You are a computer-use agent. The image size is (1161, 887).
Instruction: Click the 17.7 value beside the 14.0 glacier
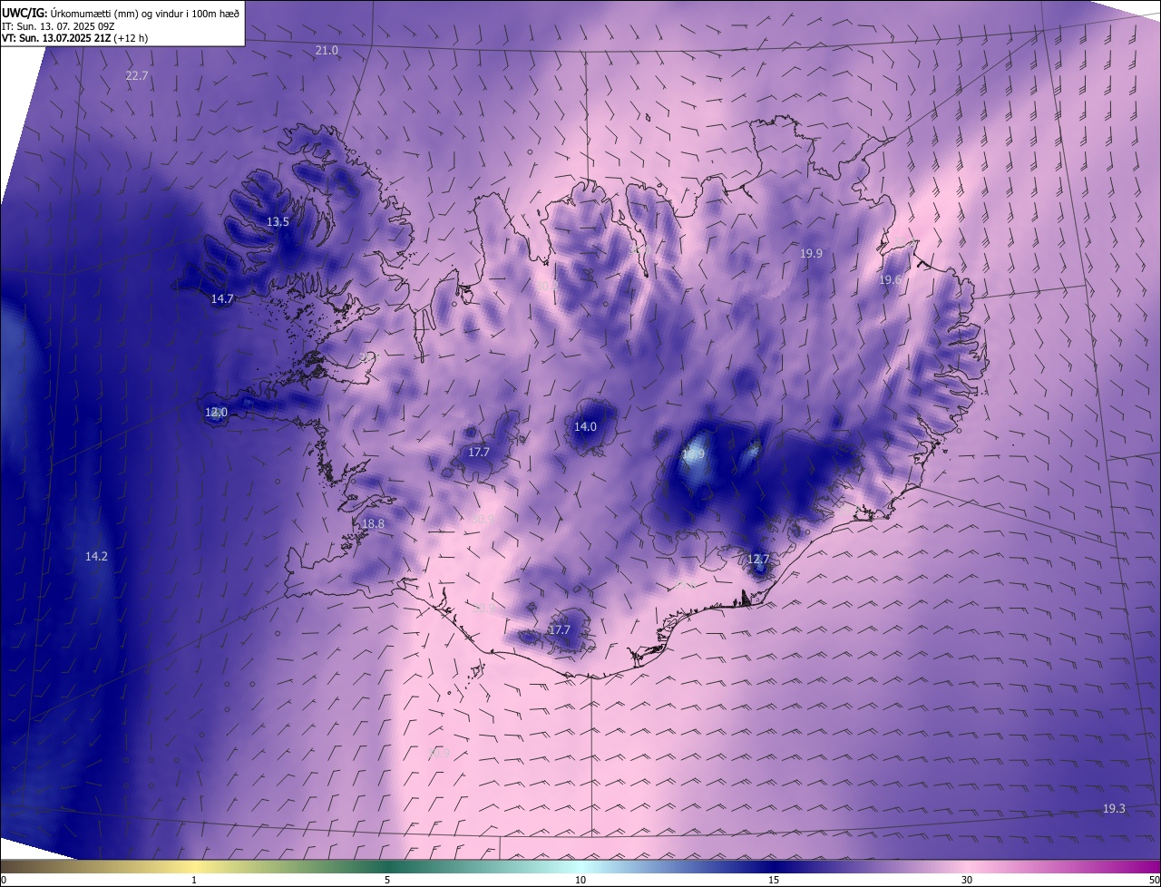[x=479, y=453]
